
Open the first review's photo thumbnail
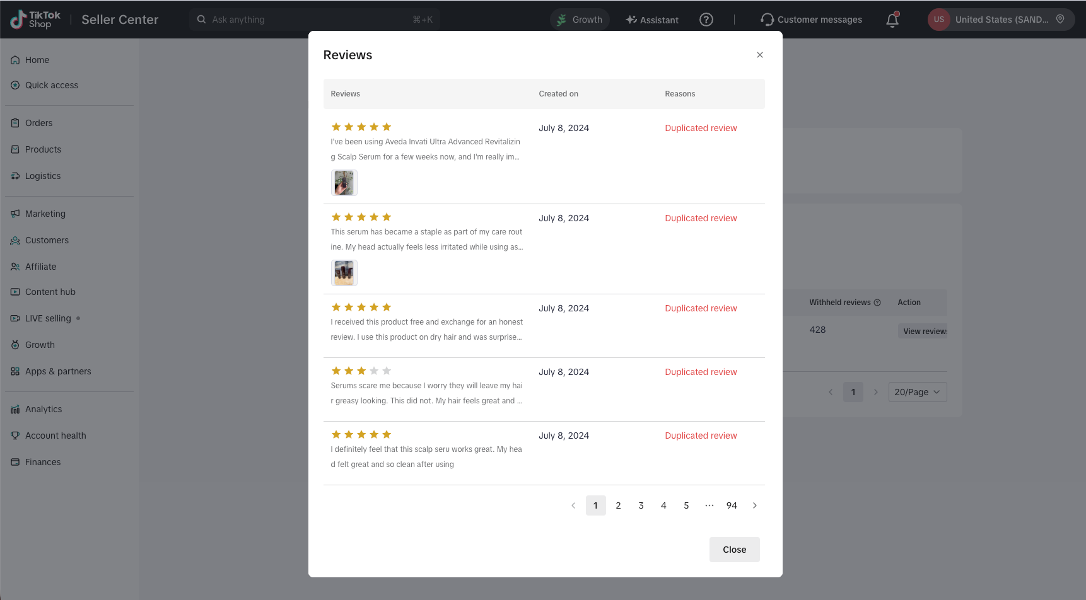coord(344,183)
